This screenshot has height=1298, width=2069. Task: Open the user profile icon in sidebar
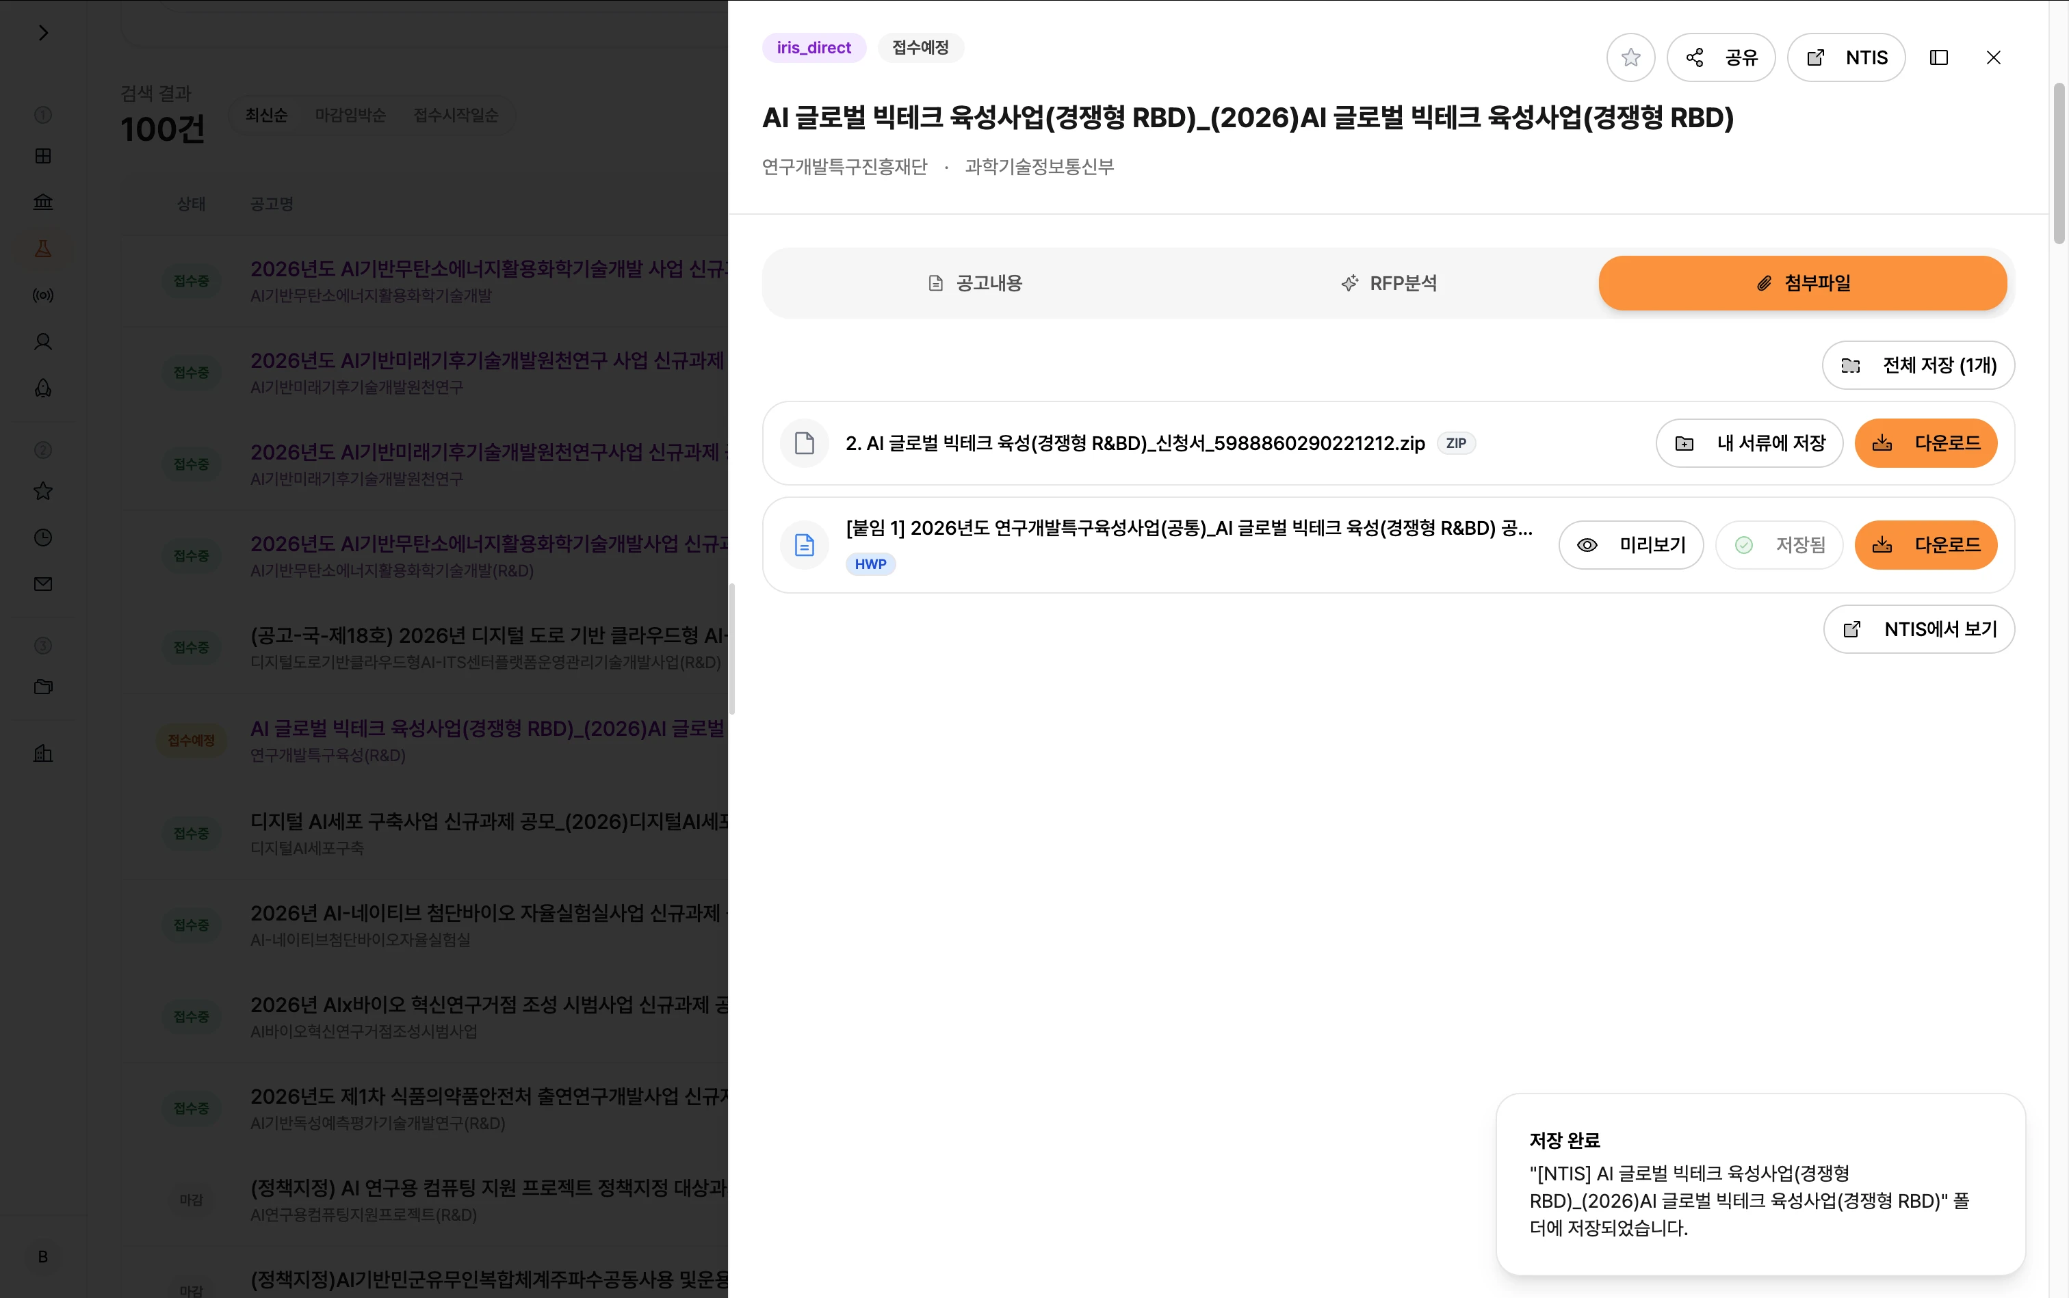click(43, 342)
